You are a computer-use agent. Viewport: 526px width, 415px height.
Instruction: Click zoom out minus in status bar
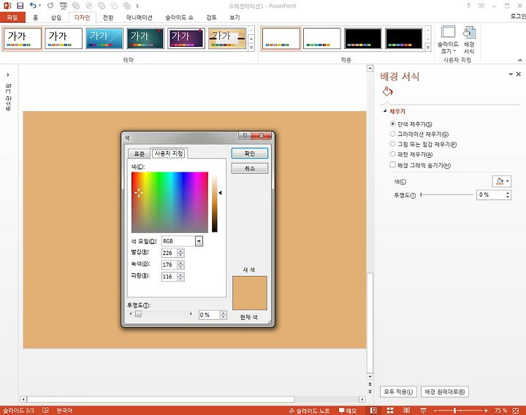tap(435, 411)
